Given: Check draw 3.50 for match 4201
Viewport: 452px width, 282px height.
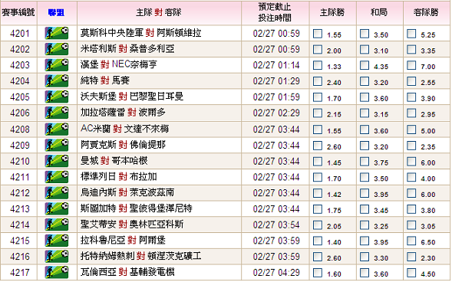Looking at the screenshot, I should [x=365, y=34].
